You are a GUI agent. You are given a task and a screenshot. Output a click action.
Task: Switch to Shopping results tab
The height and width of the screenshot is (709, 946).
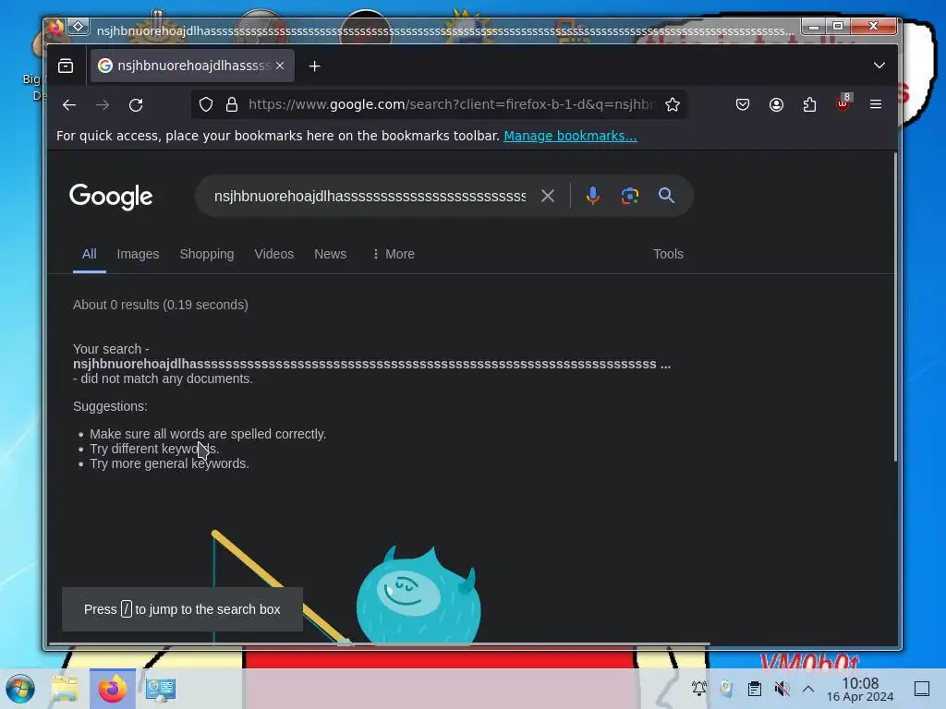[x=207, y=255]
